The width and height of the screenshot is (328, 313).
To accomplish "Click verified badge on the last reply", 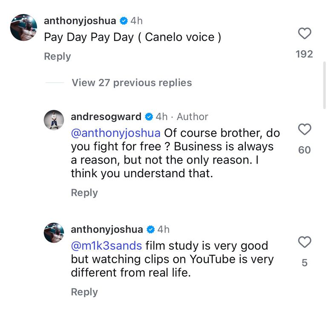I will pos(150,230).
